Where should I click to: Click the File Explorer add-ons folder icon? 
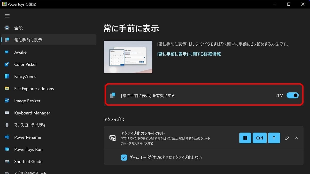click(x=7, y=89)
